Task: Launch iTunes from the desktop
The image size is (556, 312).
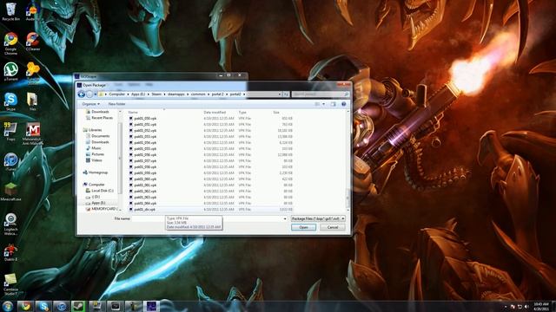Action: coord(10,162)
